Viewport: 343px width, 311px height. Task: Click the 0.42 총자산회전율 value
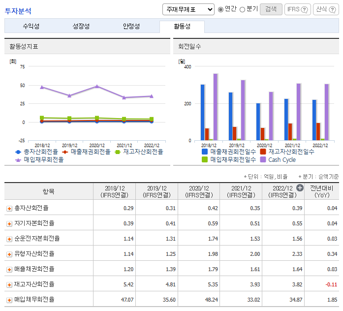213,209
